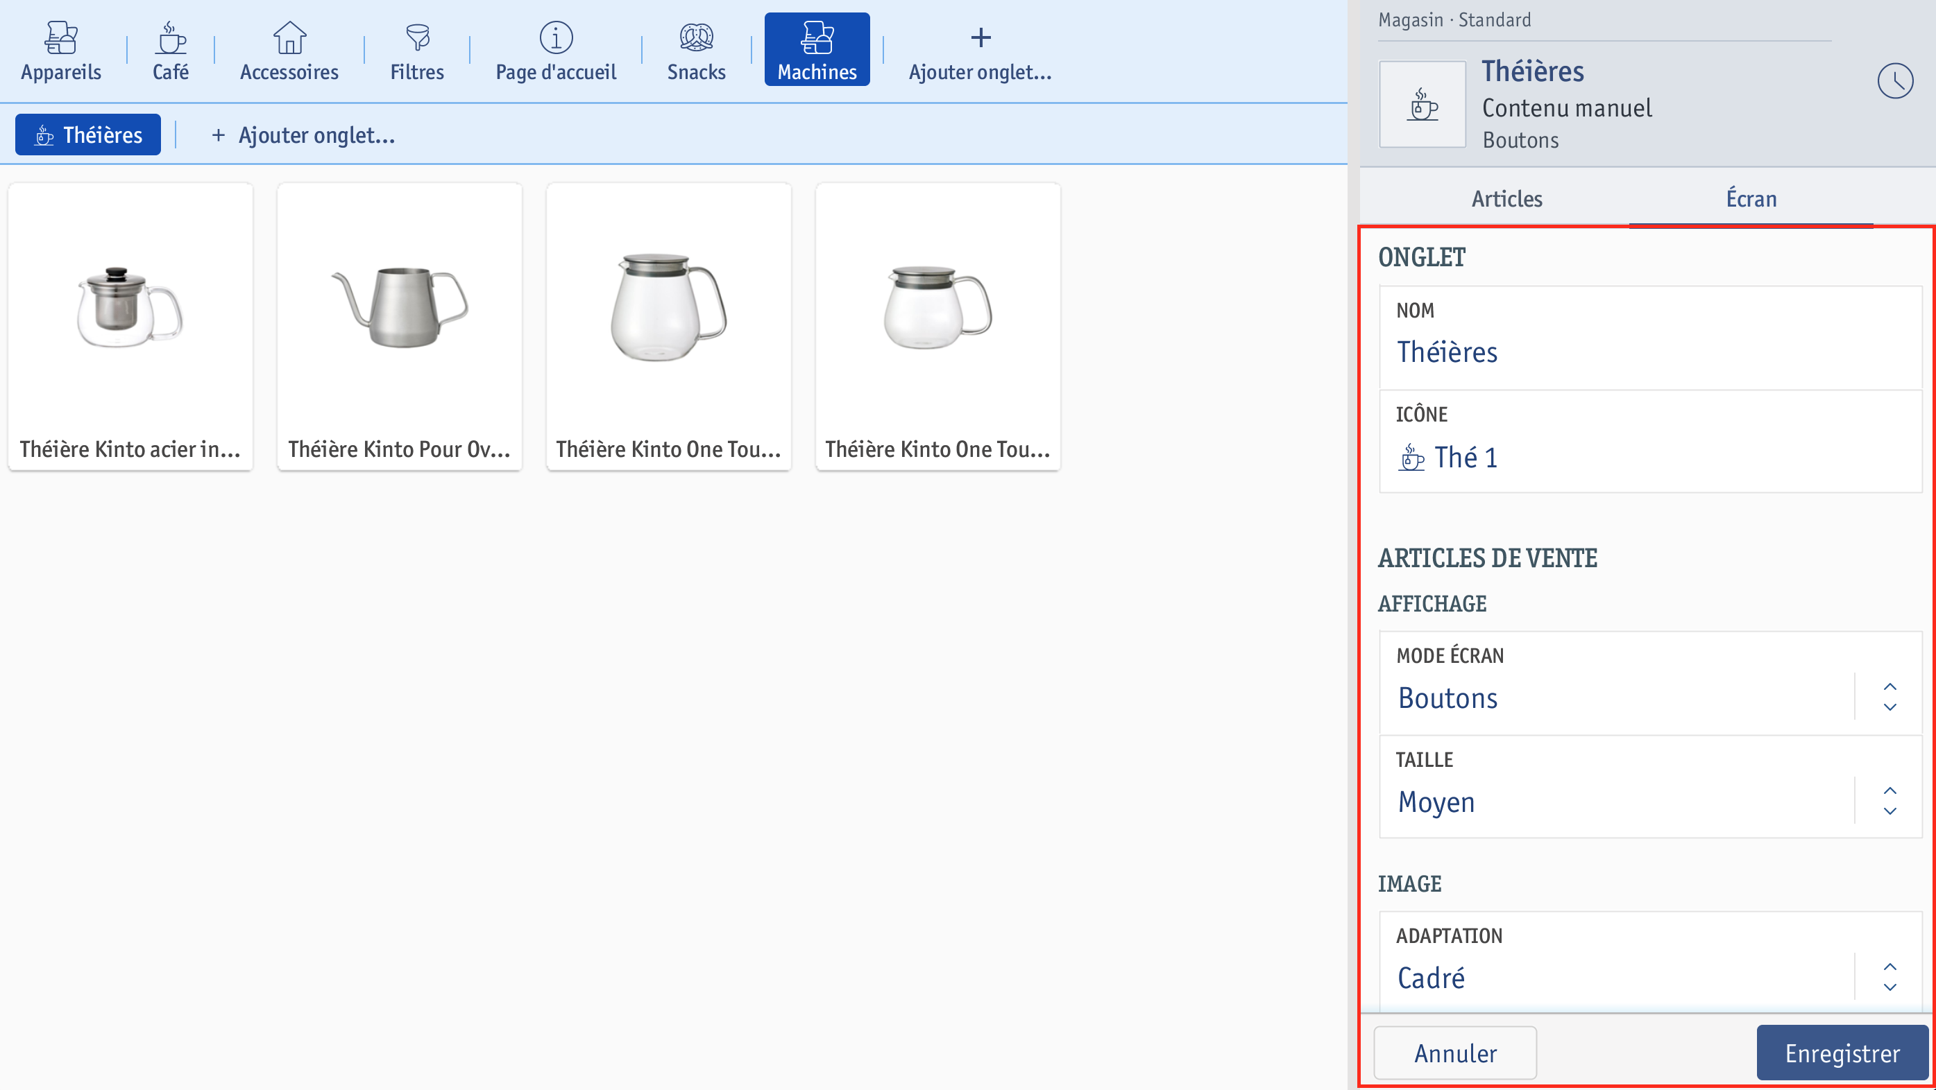Click the Filtres funnel icon
The height and width of the screenshot is (1090, 1936).
417,37
